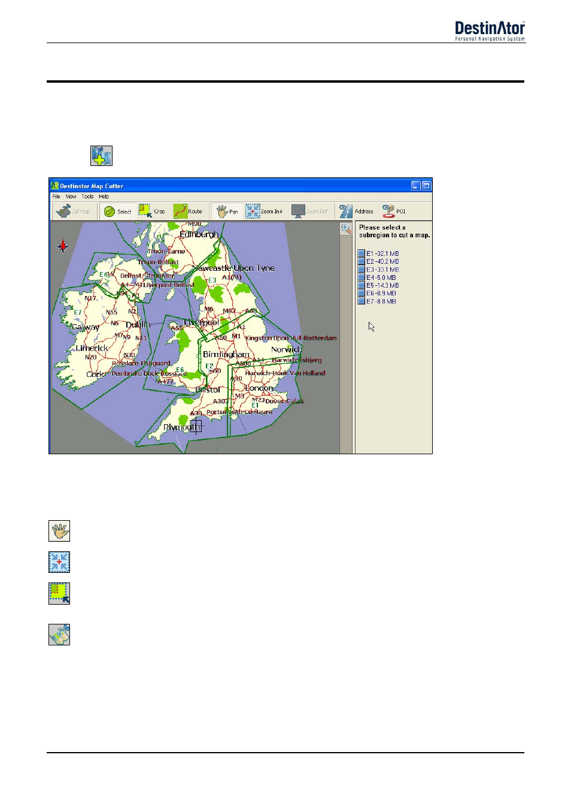The height and width of the screenshot is (809, 571).
Task: Select the E6 -8.9 MB subregion checkbox
Action: 362,293
